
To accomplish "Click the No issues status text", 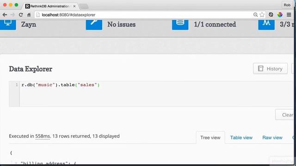I will [x=121, y=24].
